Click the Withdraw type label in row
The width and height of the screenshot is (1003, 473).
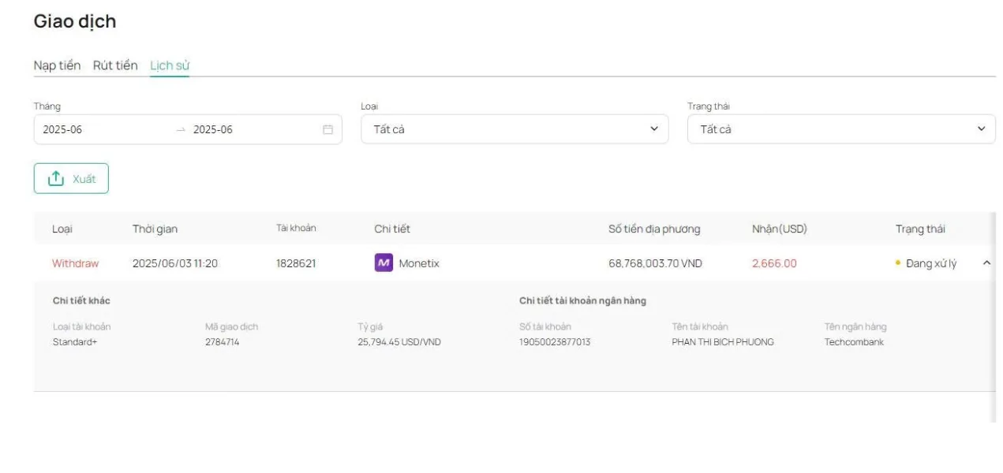point(76,263)
